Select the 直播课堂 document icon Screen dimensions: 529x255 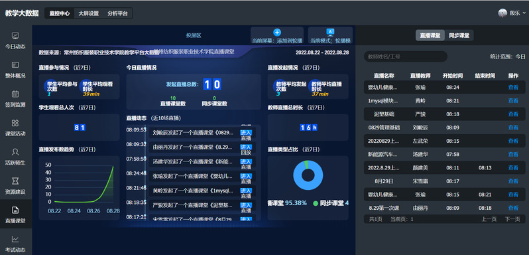tap(15, 210)
